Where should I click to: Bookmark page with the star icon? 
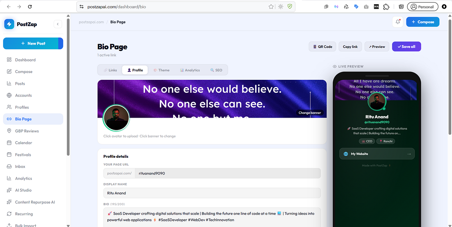271,6
